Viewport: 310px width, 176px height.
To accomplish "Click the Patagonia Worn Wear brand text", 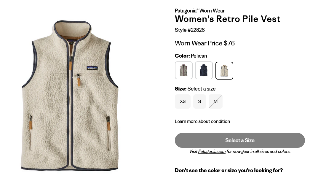I will pos(200,11).
